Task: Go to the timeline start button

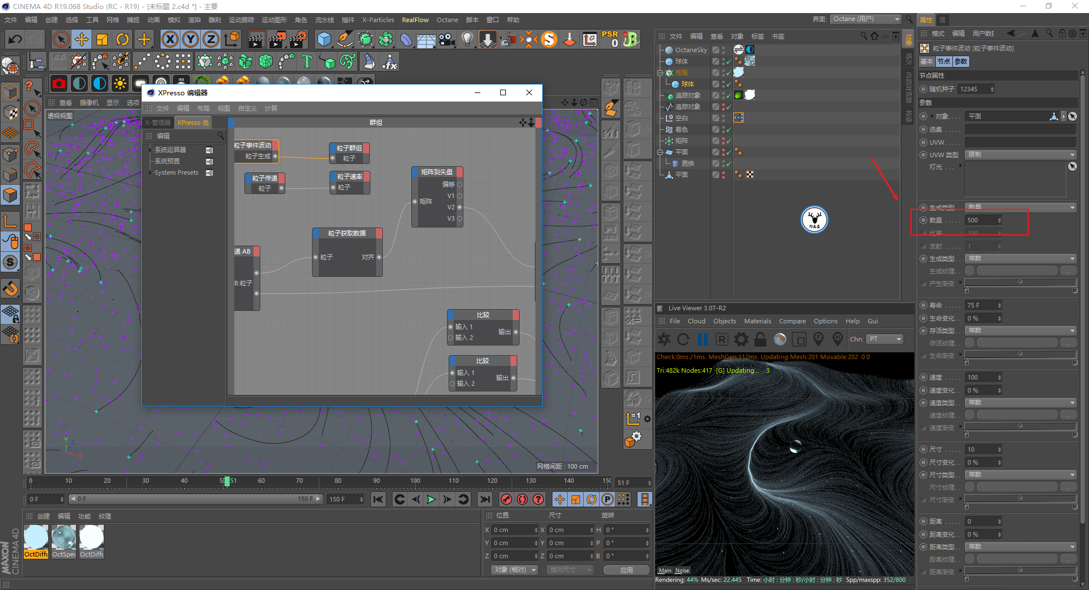Action: pos(378,499)
